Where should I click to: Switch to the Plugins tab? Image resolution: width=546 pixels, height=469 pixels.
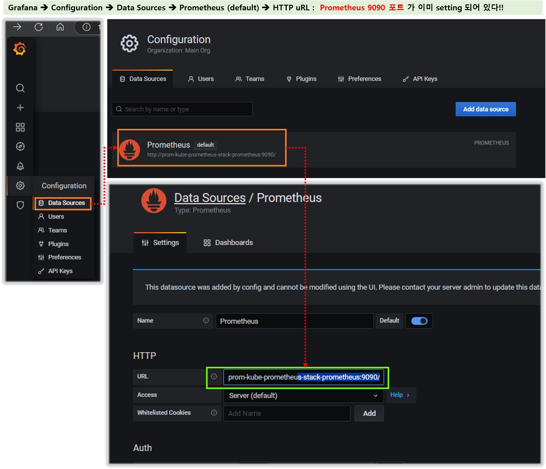tap(301, 79)
